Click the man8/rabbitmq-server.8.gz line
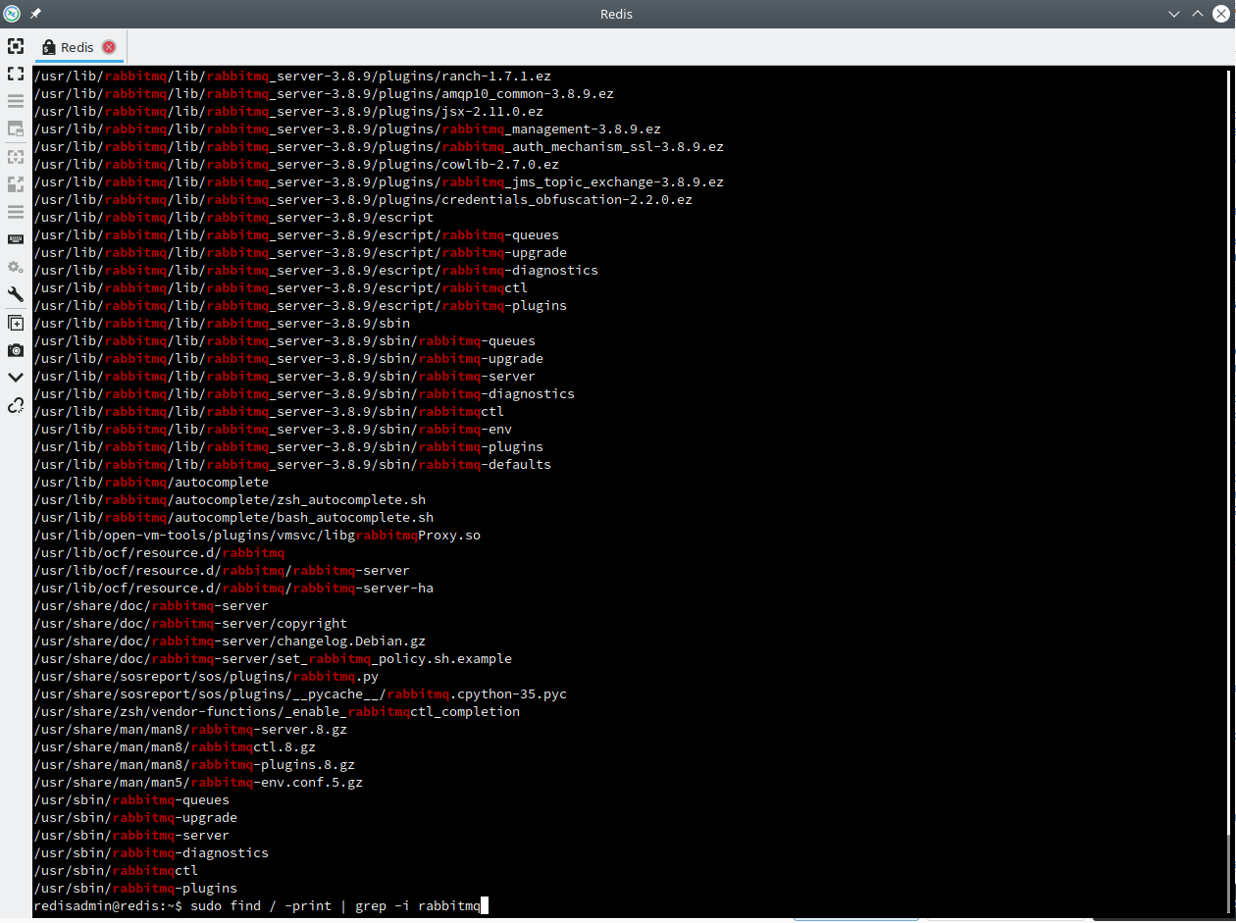Viewport: 1236px width, 923px height. coord(190,729)
